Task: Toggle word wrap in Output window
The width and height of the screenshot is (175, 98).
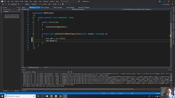Action: pyautogui.click(x=71, y=72)
